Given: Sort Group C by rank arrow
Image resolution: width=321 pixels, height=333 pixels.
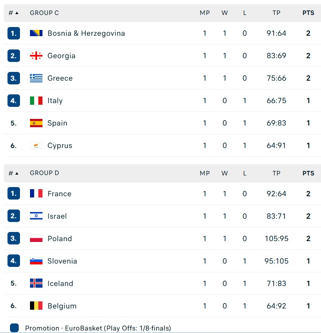Looking at the screenshot, I should (x=17, y=13).
